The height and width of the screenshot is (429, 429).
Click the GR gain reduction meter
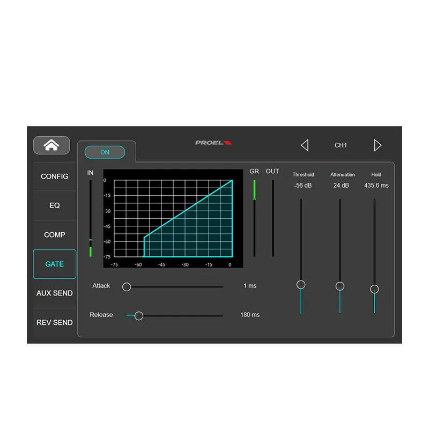254,218
